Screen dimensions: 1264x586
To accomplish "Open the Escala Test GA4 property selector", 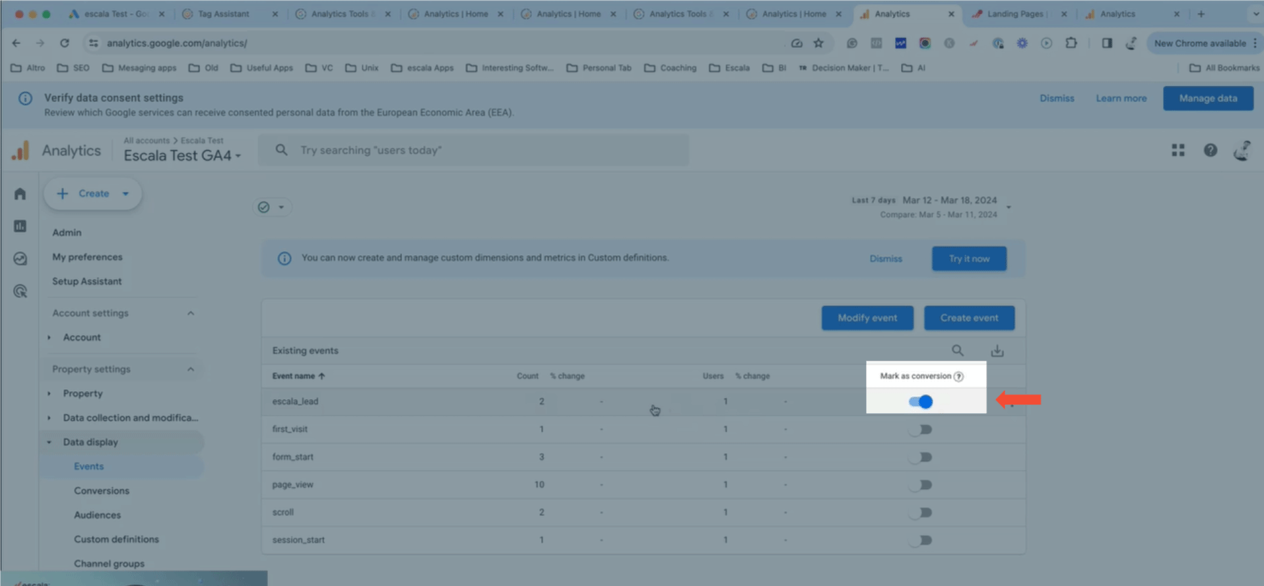I will coord(182,156).
